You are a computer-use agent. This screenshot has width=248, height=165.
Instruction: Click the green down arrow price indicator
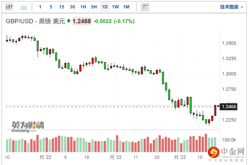[69, 21]
